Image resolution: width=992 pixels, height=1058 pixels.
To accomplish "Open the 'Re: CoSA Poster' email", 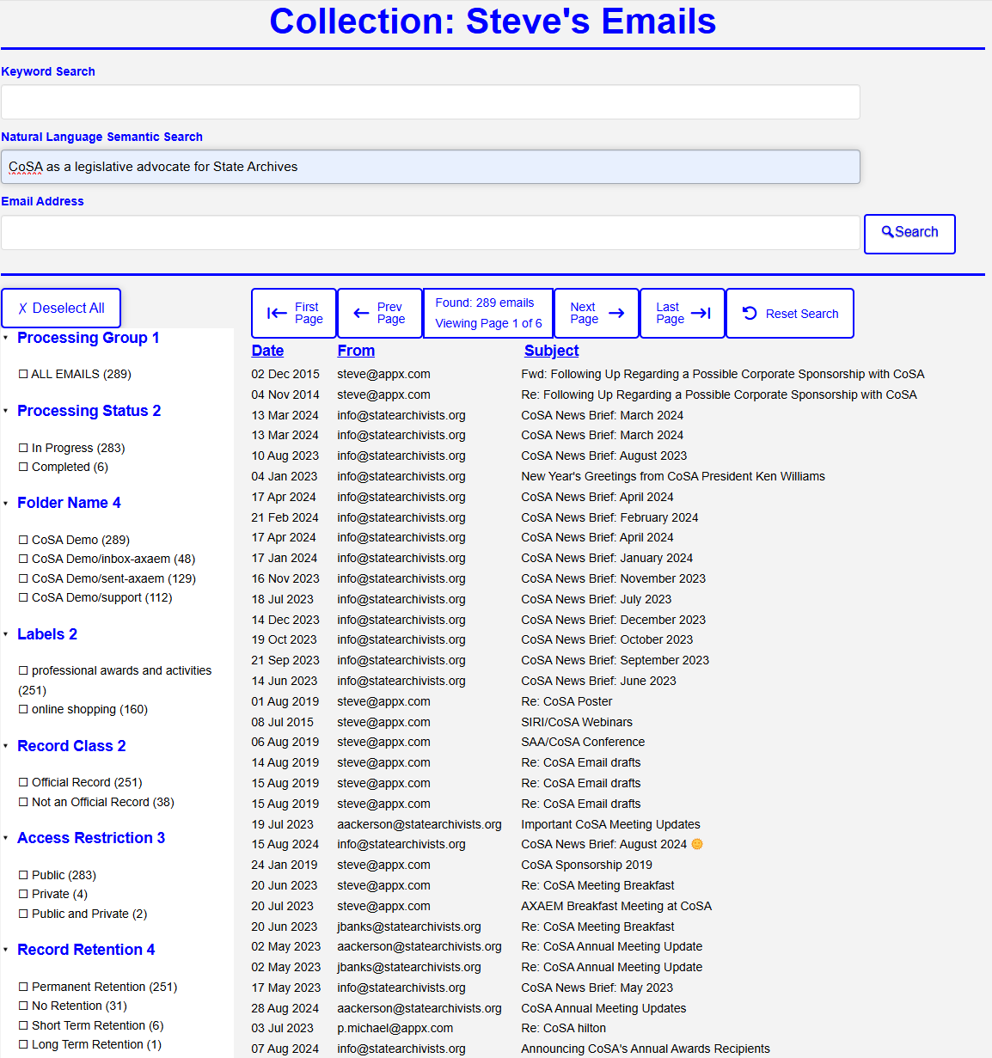I will [x=566, y=701].
